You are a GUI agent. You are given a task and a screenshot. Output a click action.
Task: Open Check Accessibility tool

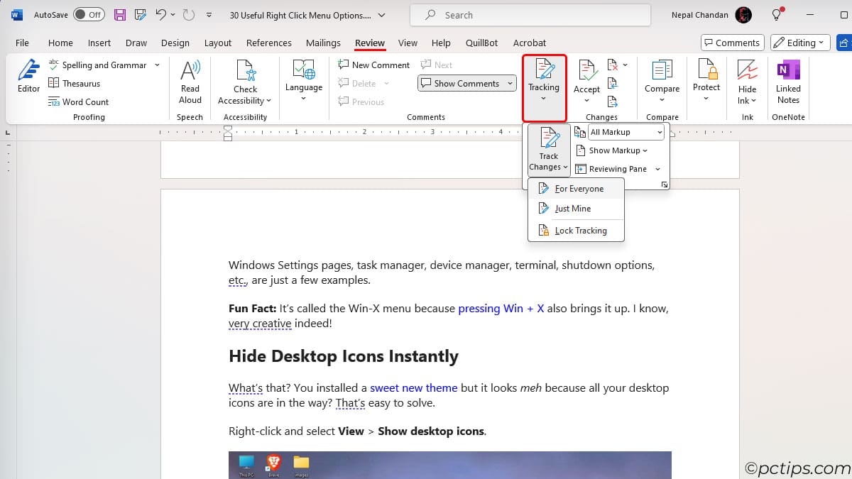[245, 76]
